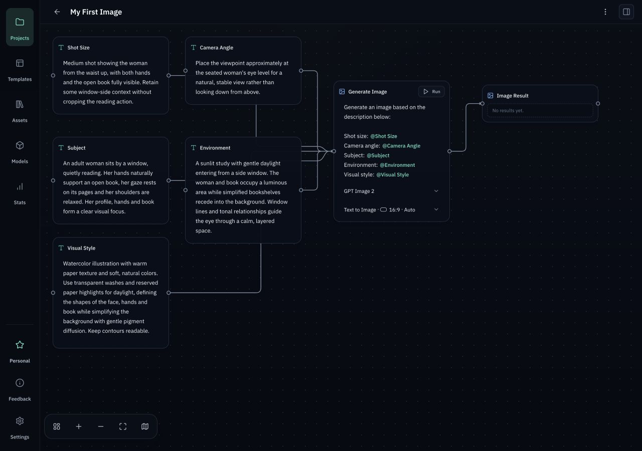Screen dimensions: 642x451
Task: Select the Subject node title
Action: pos(76,148)
